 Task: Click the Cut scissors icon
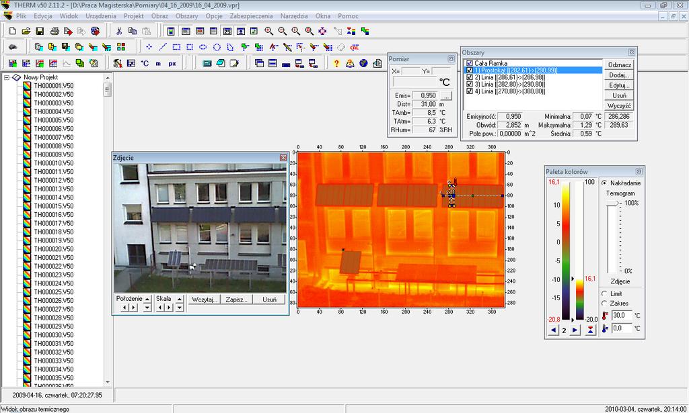point(118,31)
